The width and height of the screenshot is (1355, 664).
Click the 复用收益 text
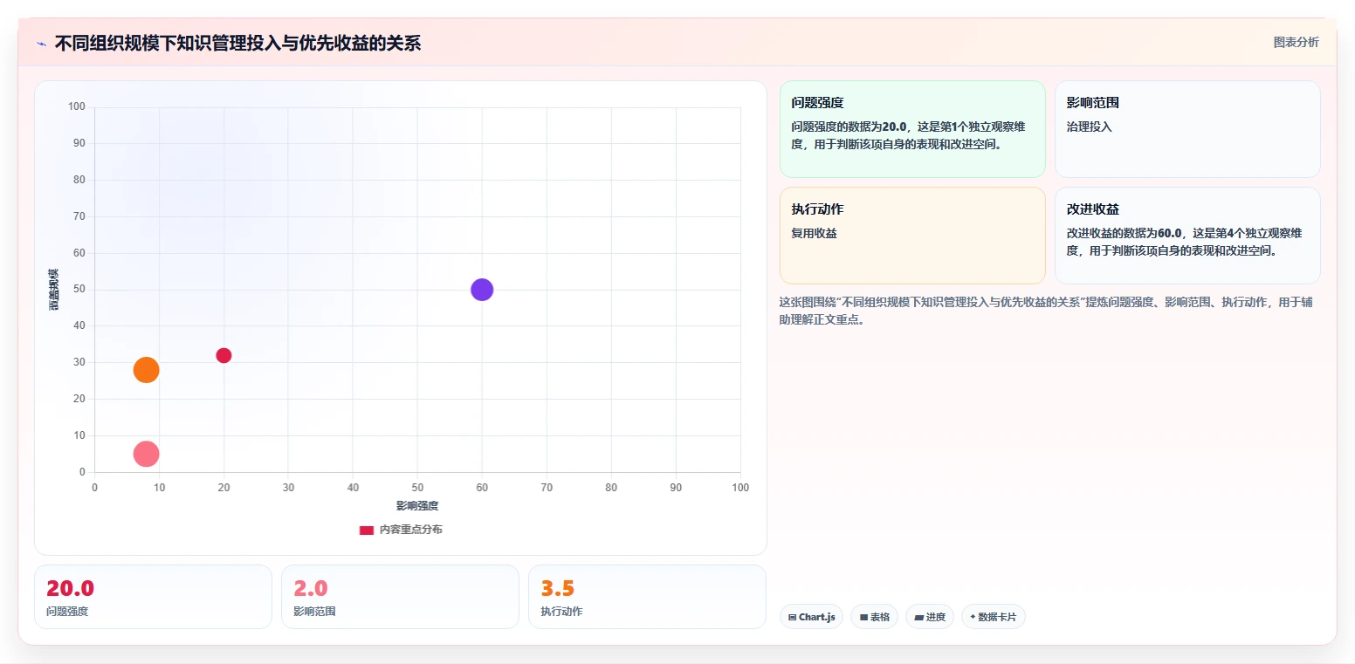pos(815,233)
